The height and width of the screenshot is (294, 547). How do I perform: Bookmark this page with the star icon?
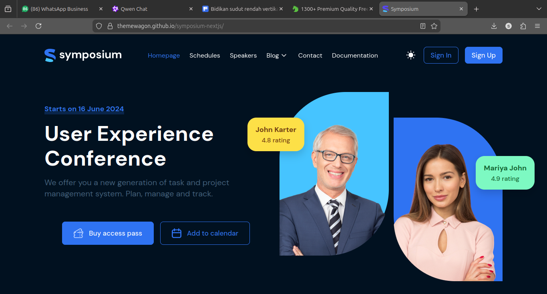click(x=434, y=26)
